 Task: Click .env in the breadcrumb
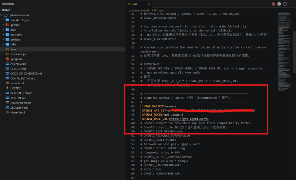tap(159, 10)
